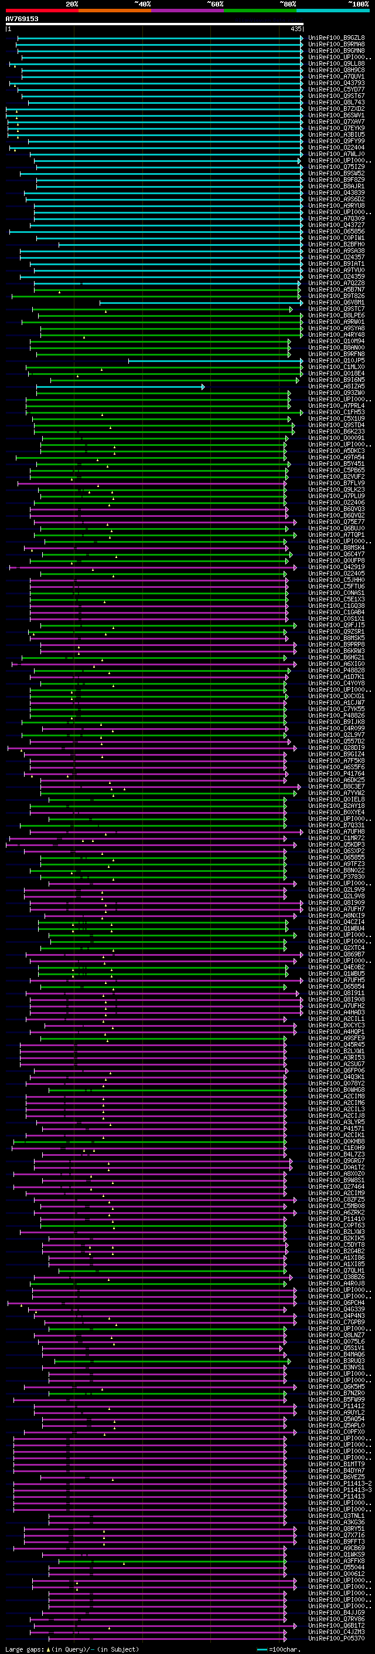Click the UniRef100_A3BIU5 label
Screen dimensions: 375x1654
[336, 135]
